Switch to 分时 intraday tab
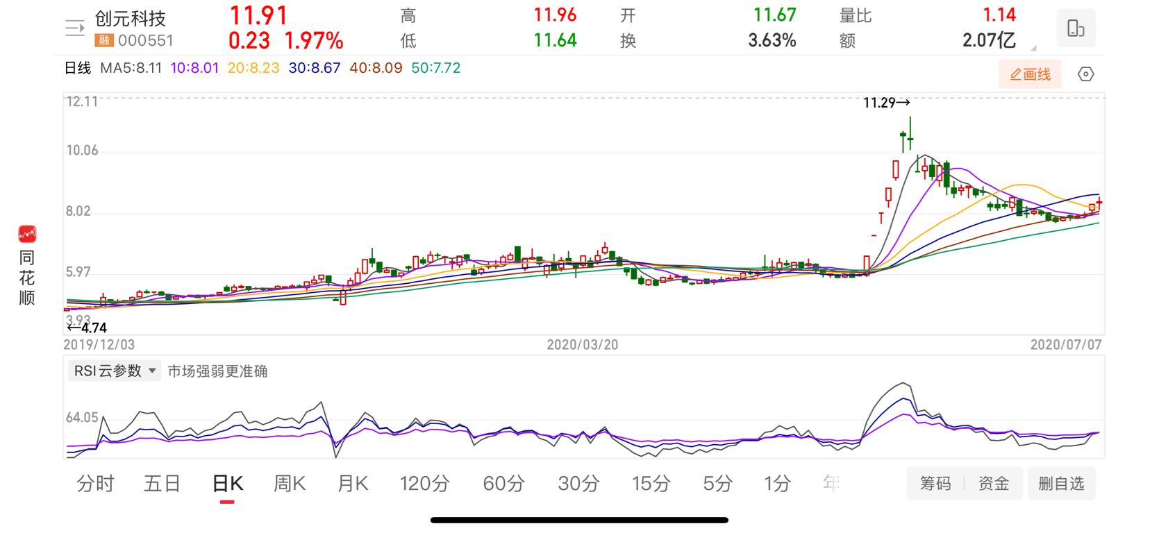 95,483
